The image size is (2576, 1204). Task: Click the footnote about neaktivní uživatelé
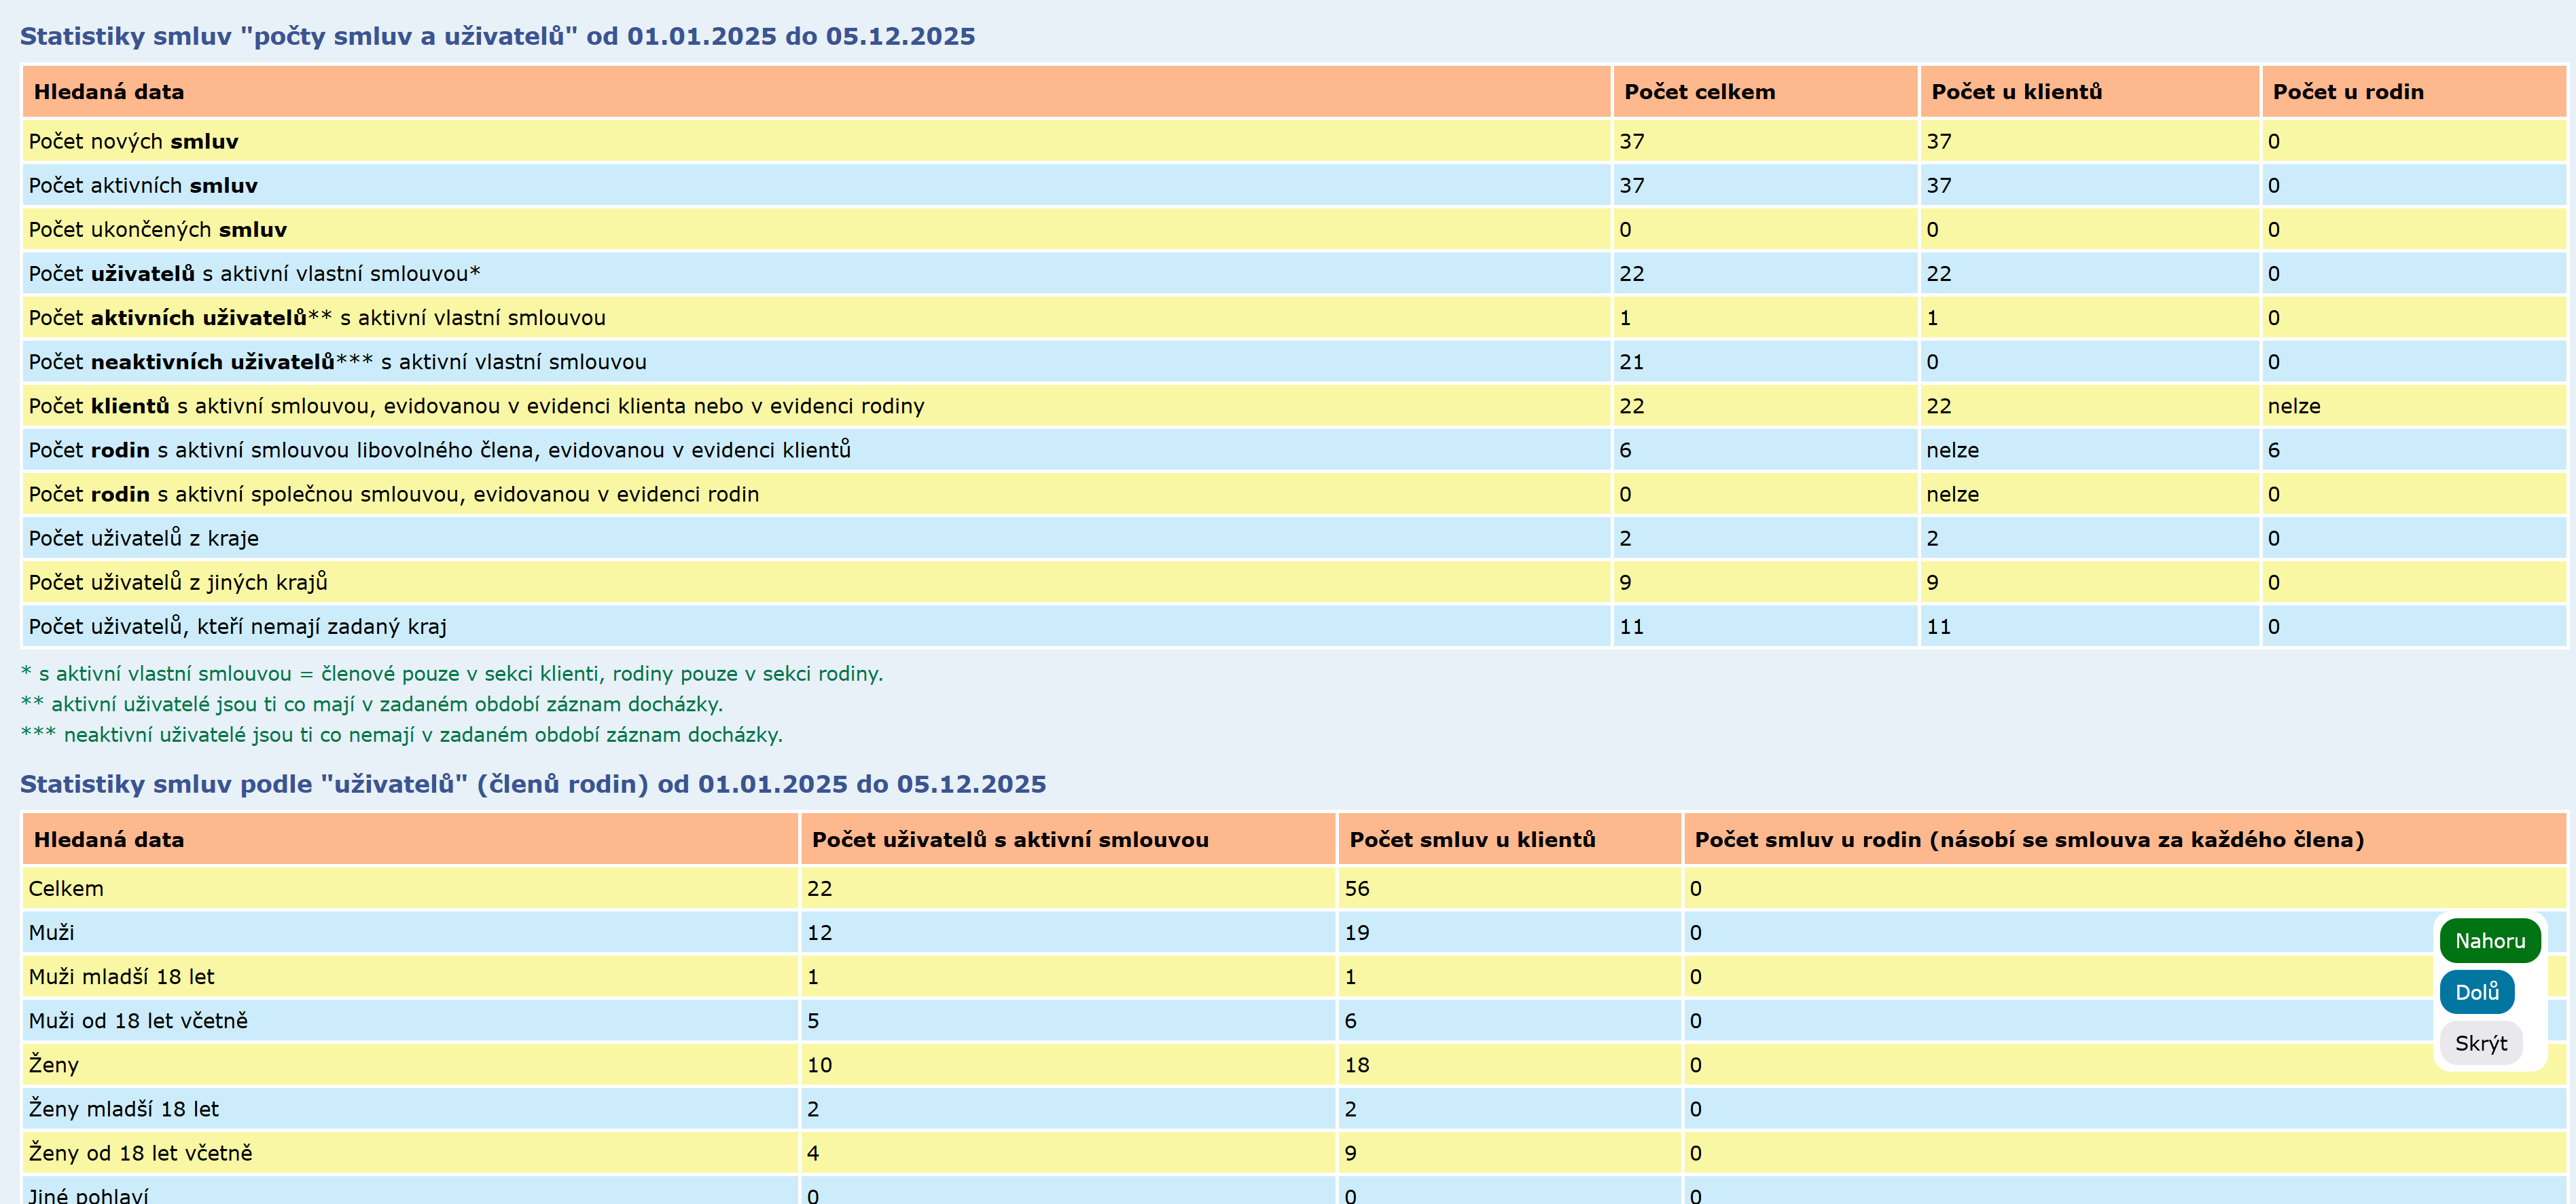tap(401, 736)
